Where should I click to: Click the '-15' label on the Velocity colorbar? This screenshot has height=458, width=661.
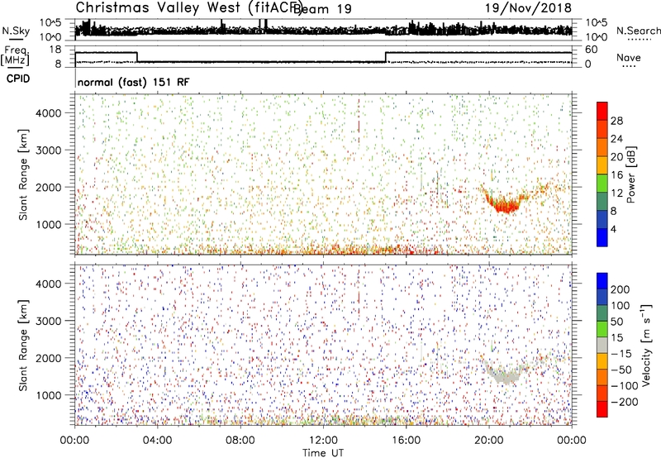621,354
